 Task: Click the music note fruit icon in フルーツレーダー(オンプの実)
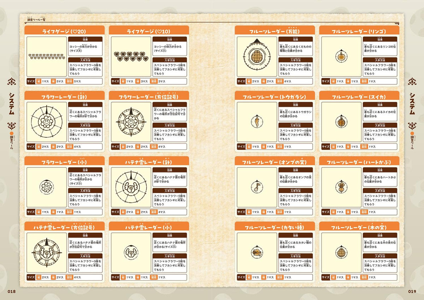(257, 187)
